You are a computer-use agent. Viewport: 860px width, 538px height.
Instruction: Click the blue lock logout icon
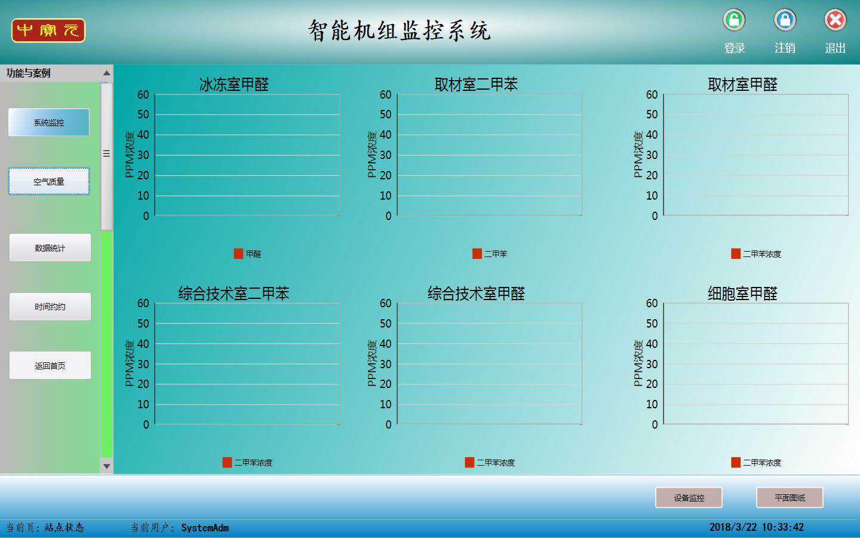[785, 20]
